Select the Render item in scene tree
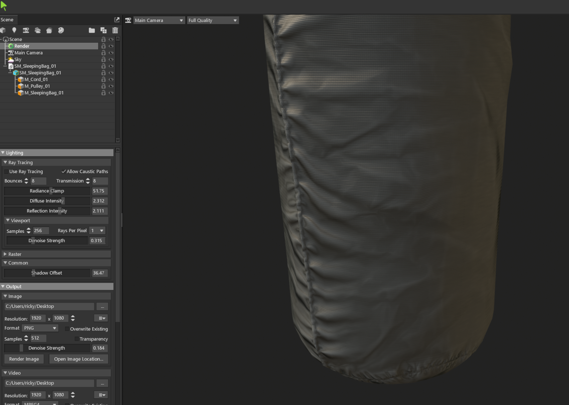Viewport: 569px width, 405px height. [22, 46]
